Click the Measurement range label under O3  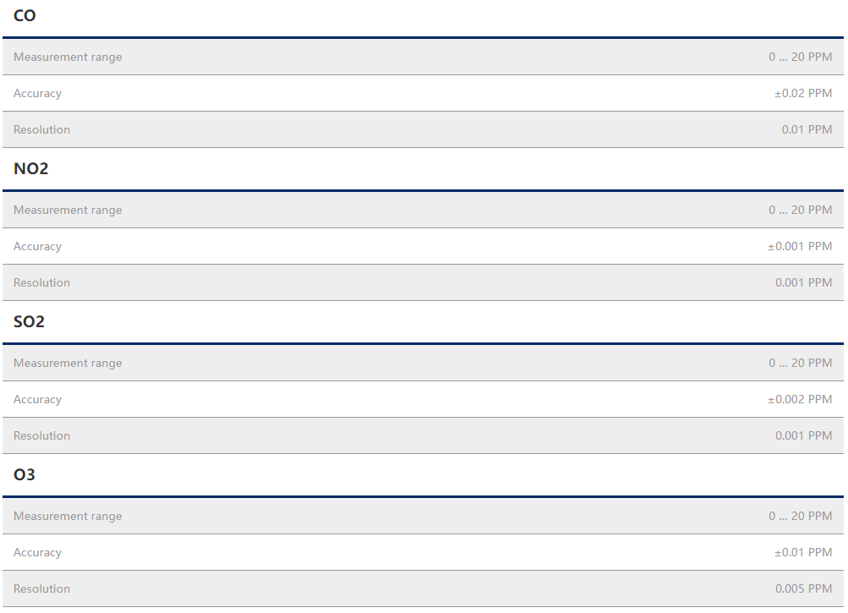[68, 517]
